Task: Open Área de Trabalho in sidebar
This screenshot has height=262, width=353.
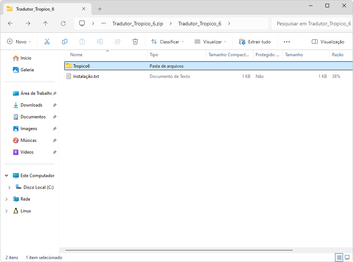Action: 32,93
